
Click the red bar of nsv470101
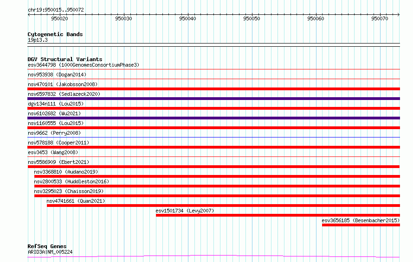pyautogui.click(x=213, y=89)
